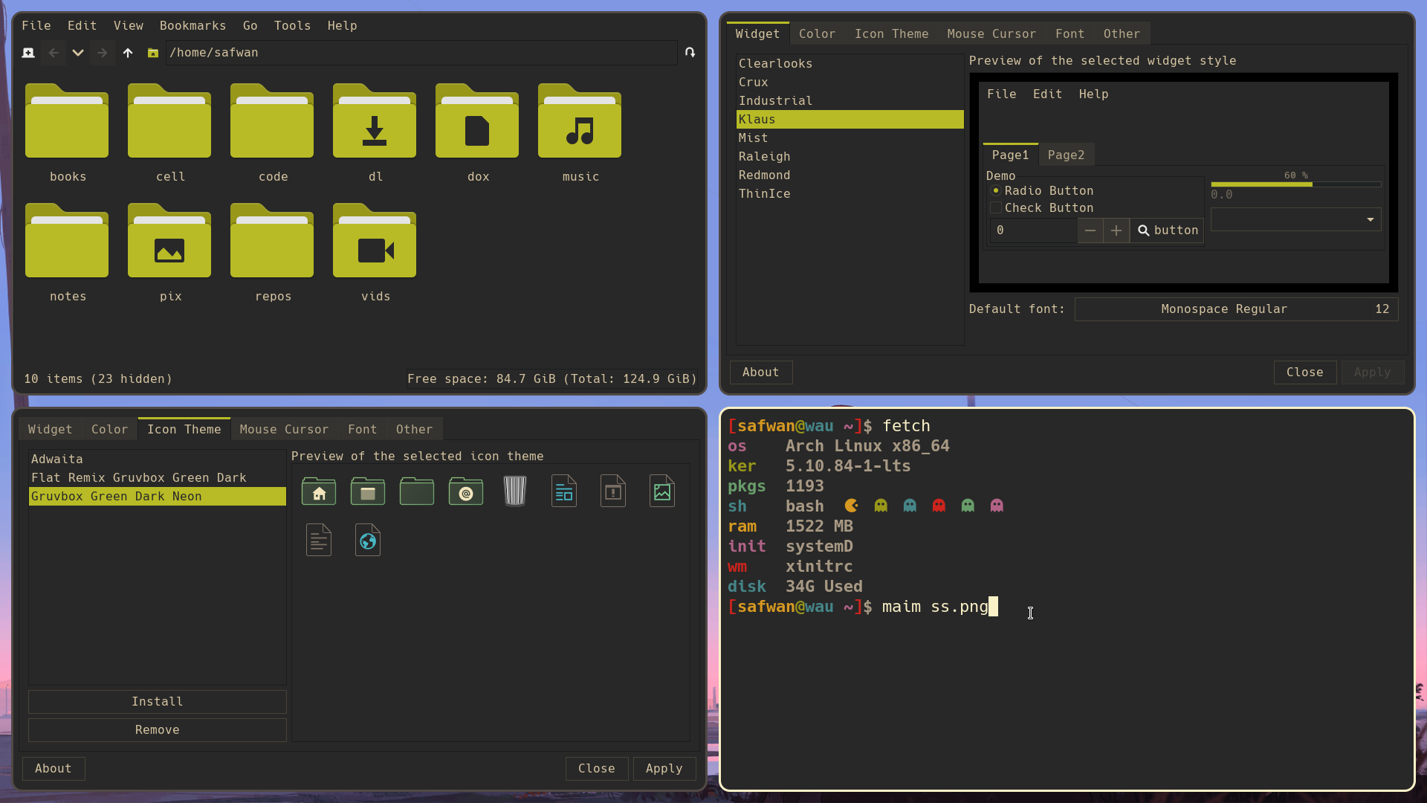Click the Install button for icon theme
The height and width of the screenshot is (803, 1427).
point(157,701)
